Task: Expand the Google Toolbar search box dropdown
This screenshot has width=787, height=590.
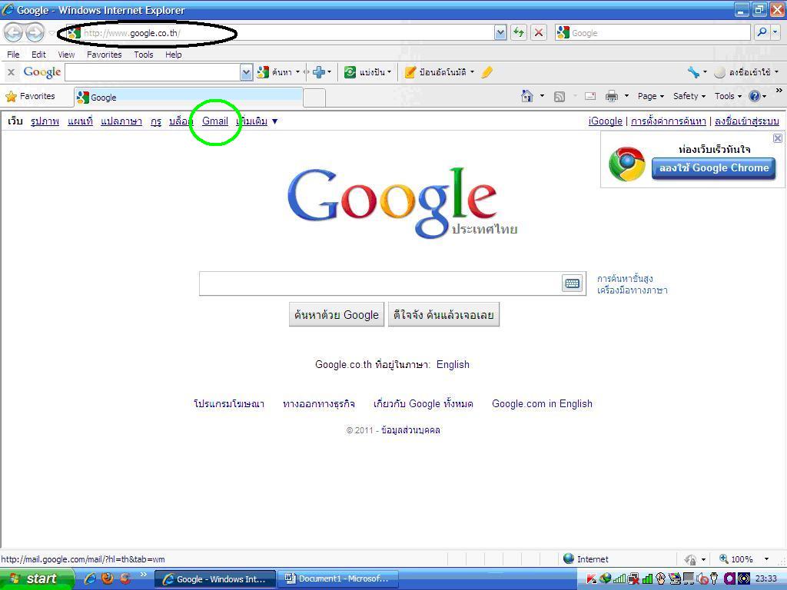Action: click(246, 73)
